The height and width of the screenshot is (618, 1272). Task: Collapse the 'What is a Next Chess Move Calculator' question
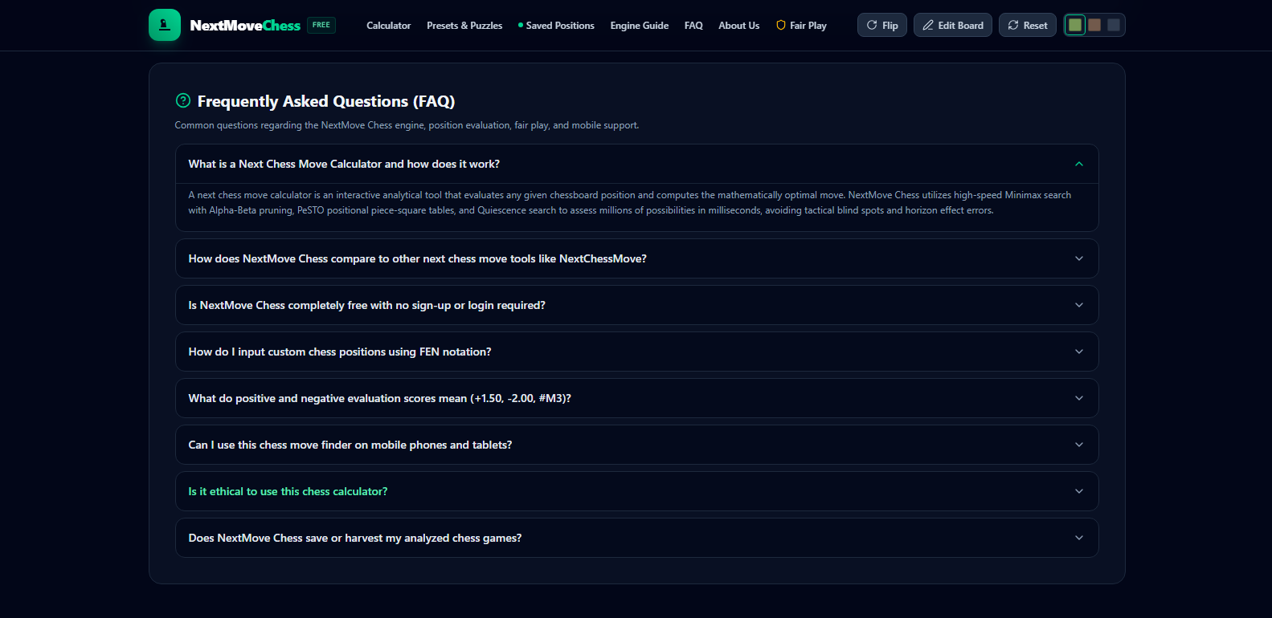pyautogui.click(x=637, y=164)
